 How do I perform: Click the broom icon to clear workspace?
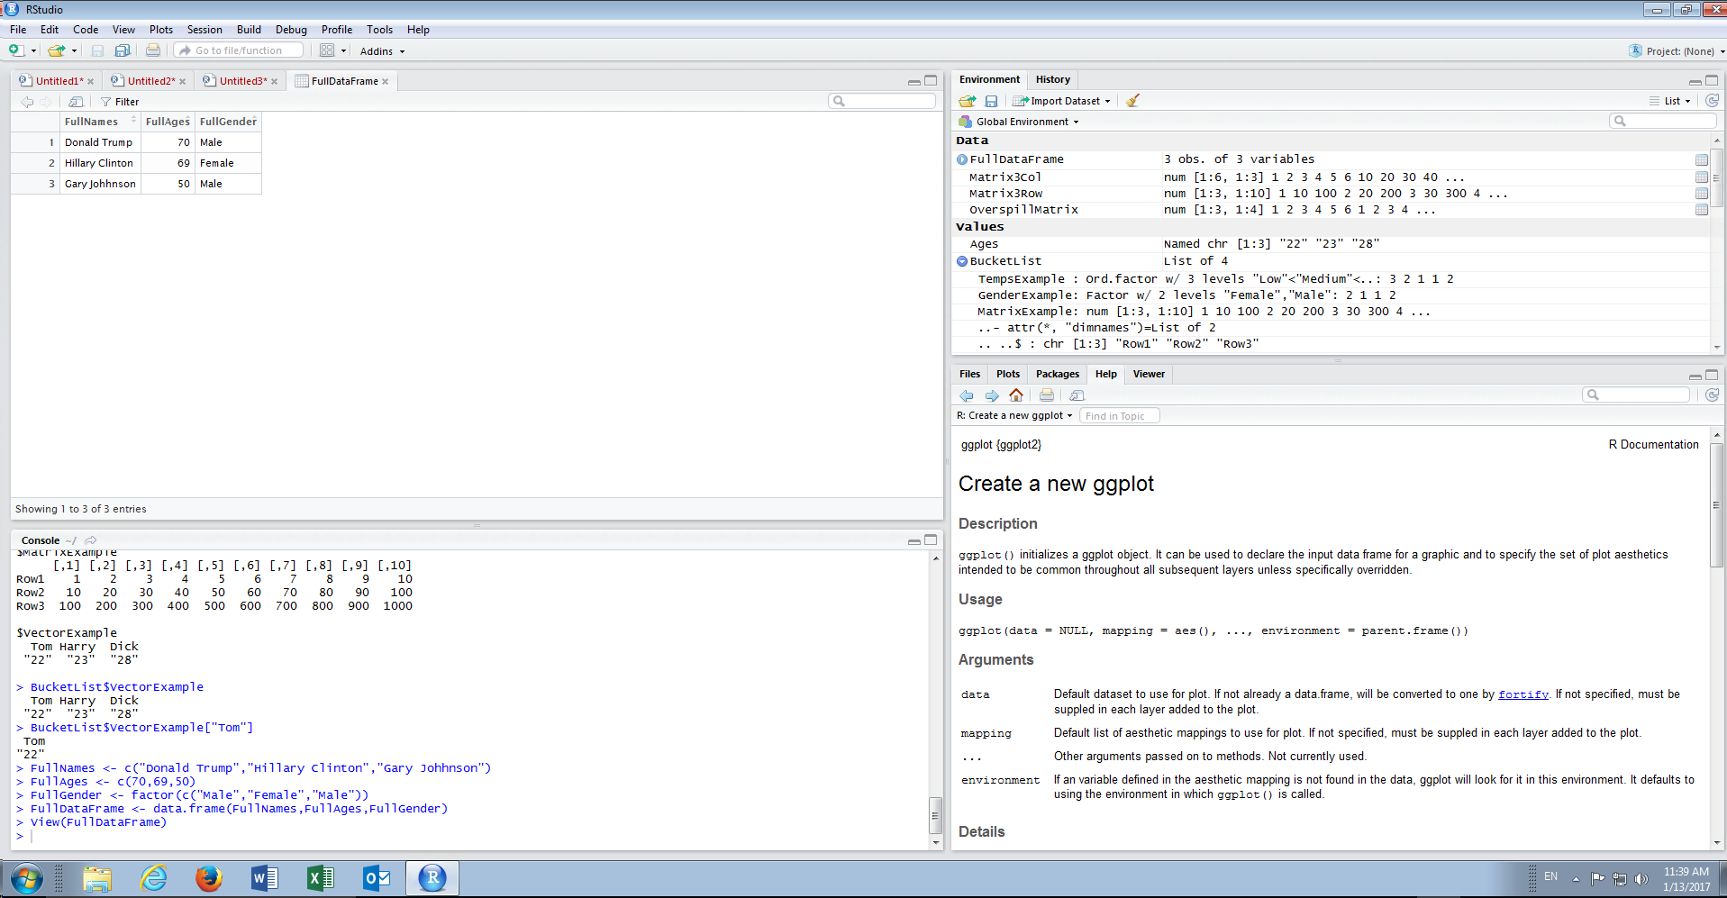pos(1132,101)
